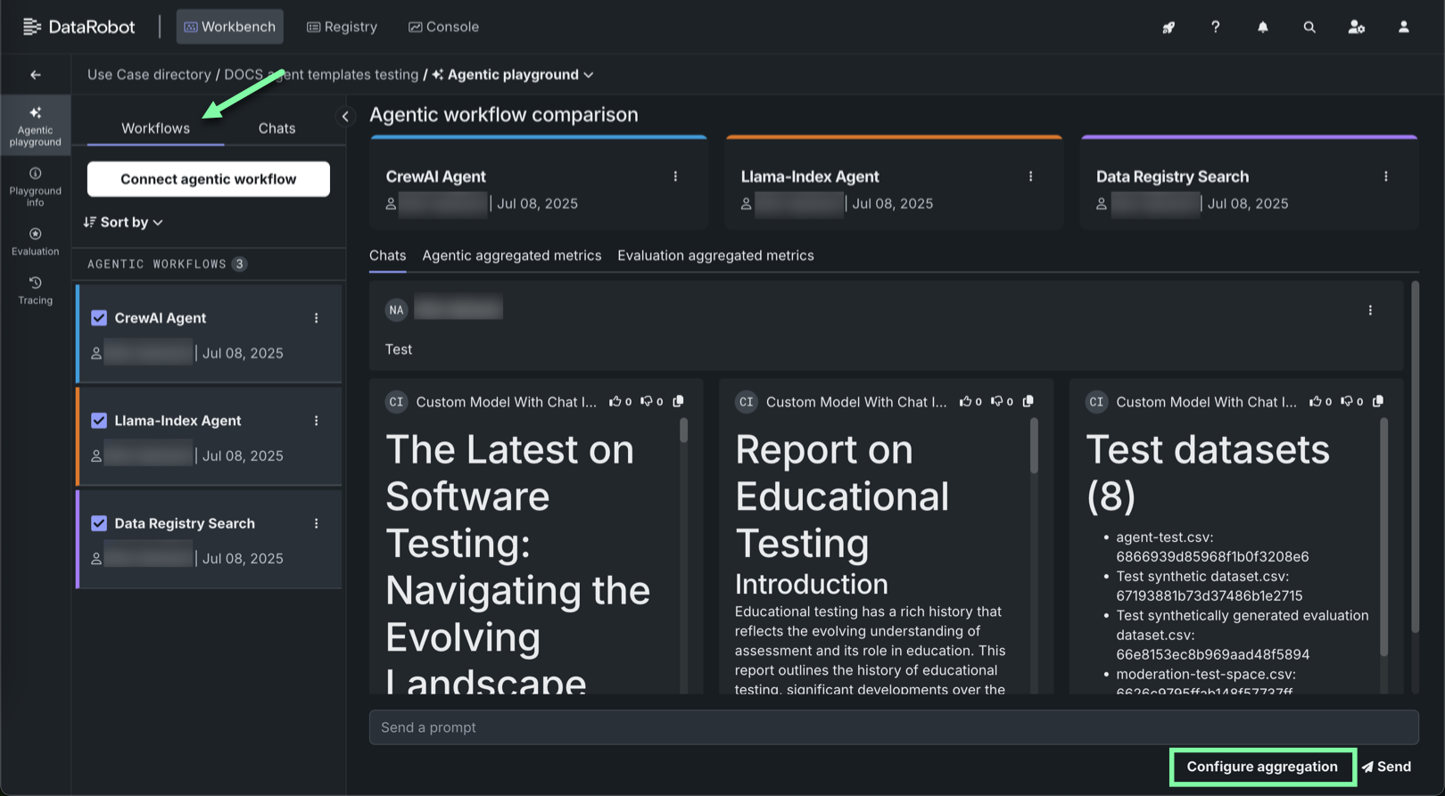Copy the Data Registry Search response
Viewport: 1445px width, 796px height.
point(1378,402)
